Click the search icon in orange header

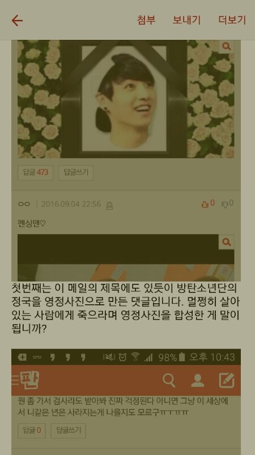169,380
